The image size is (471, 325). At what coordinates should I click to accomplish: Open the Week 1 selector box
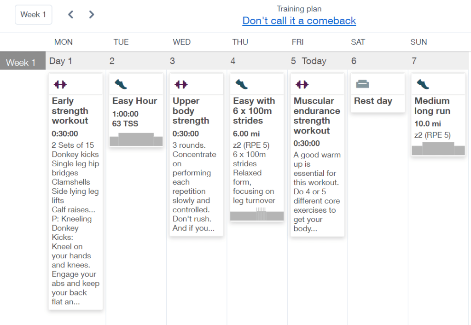click(x=34, y=14)
